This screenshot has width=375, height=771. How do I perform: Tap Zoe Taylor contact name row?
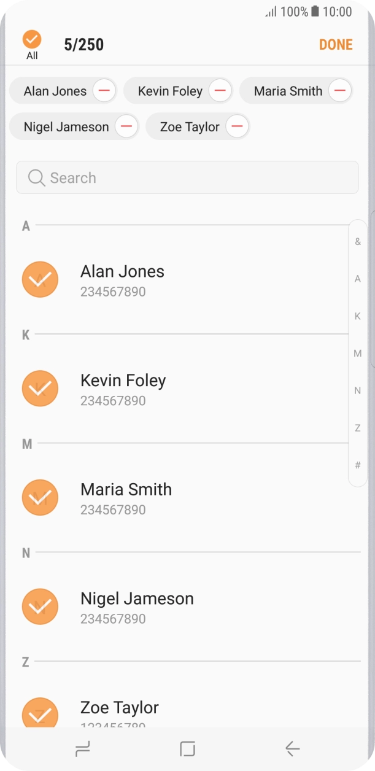[120, 708]
